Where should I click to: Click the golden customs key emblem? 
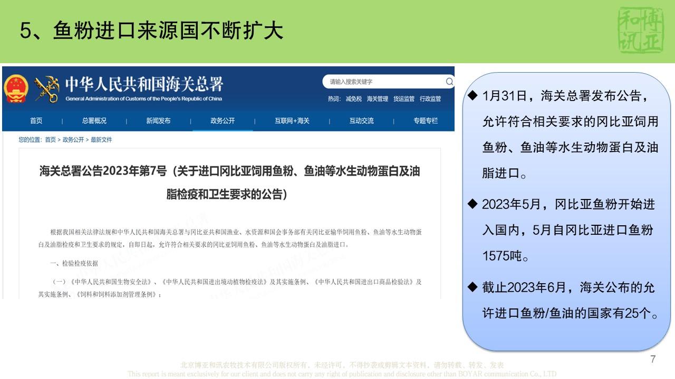pyautogui.click(x=46, y=89)
